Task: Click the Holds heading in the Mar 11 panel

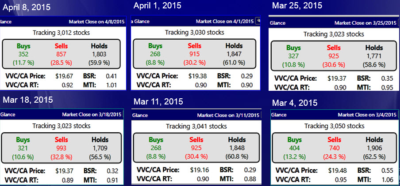Action: coord(237,140)
